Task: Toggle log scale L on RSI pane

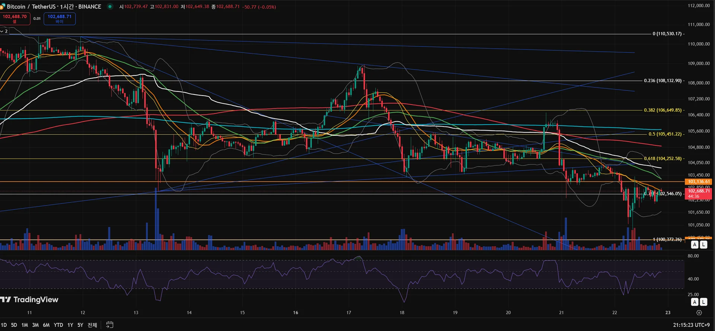Action: [703, 302]
